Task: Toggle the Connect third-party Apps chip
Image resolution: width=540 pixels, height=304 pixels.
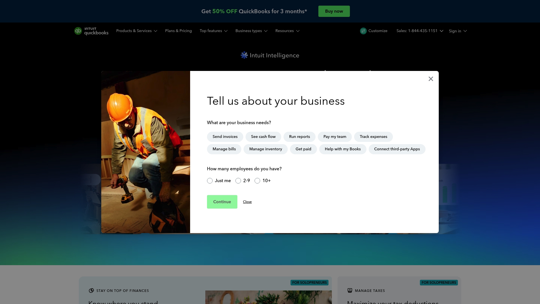Action: tap(397, 149)
